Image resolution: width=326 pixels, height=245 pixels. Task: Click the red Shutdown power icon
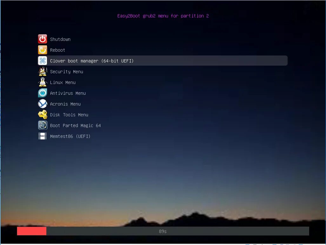(x=43, y=39)
